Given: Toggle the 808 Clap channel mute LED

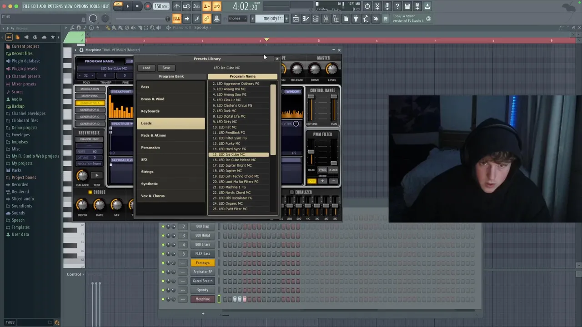Looking at the screenshot, I should pos(163,226).
